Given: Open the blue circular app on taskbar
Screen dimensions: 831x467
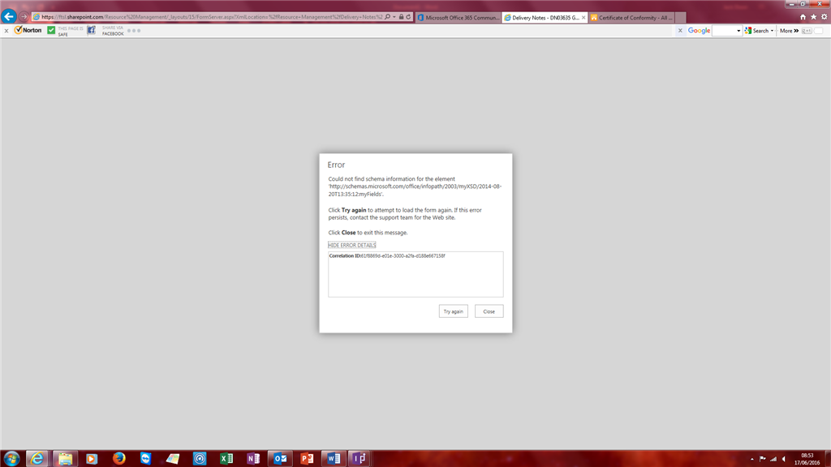Looking at the screenshot, I should pyautogui.click(x=200, y=459).
